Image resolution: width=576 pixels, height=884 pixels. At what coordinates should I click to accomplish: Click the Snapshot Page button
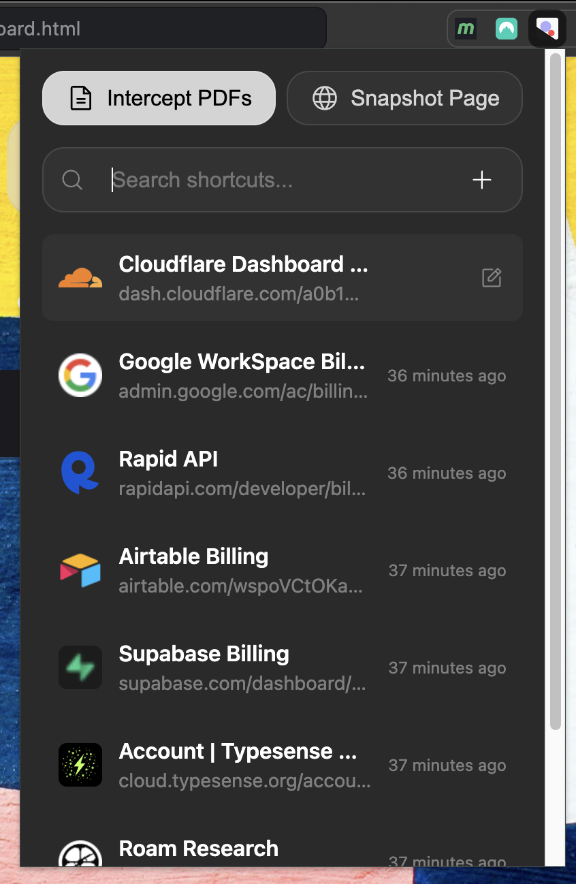[404, 98]
